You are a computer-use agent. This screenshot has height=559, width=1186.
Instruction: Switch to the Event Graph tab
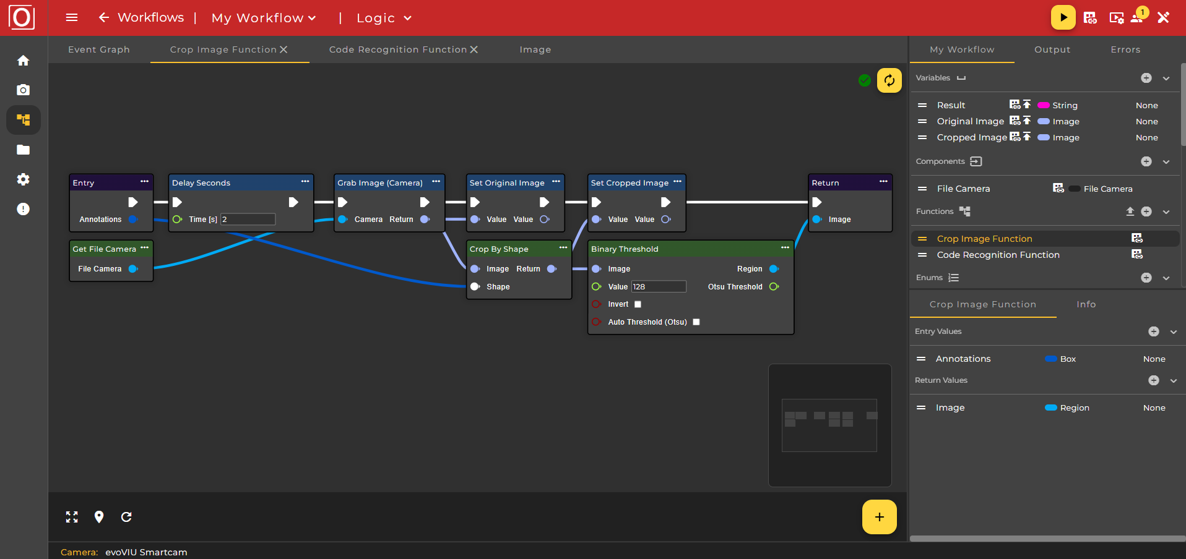click(99, 49)
